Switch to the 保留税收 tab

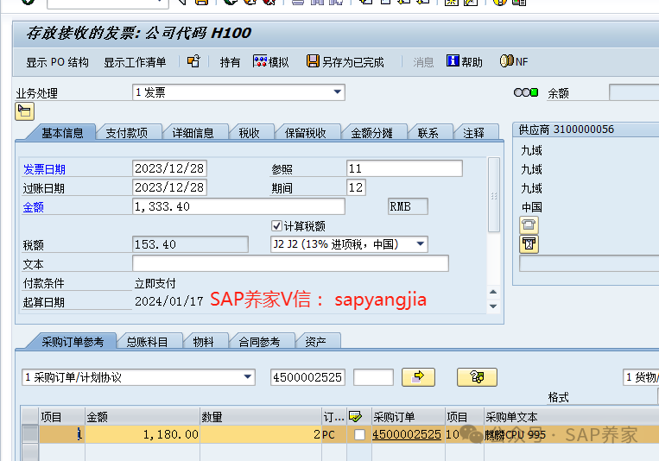click(x=306, y=133)
